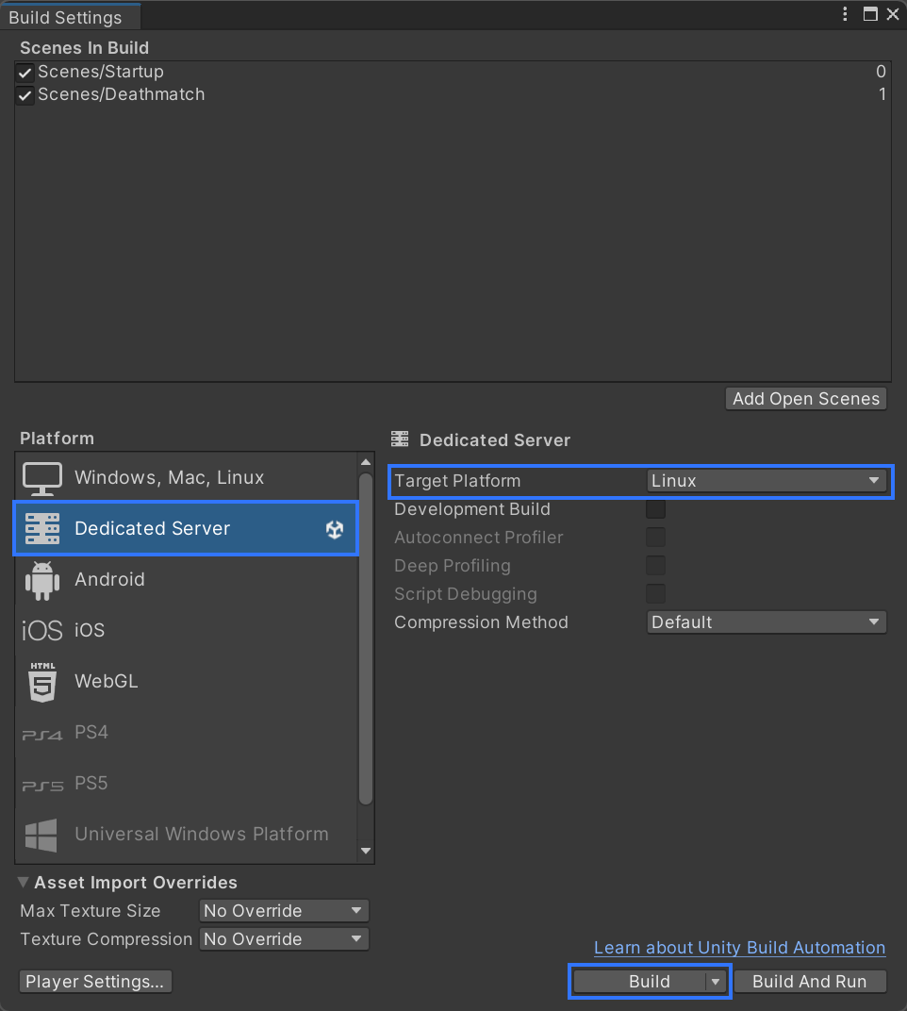Open the Compression Method dropdown

tap(767, 622)
